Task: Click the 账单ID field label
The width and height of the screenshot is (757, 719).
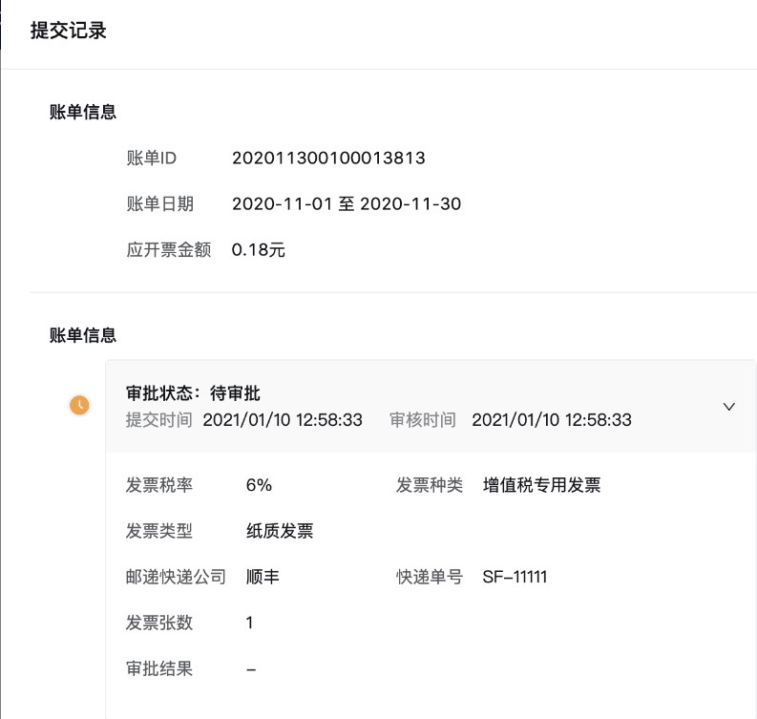Action: tap(151, 158)
